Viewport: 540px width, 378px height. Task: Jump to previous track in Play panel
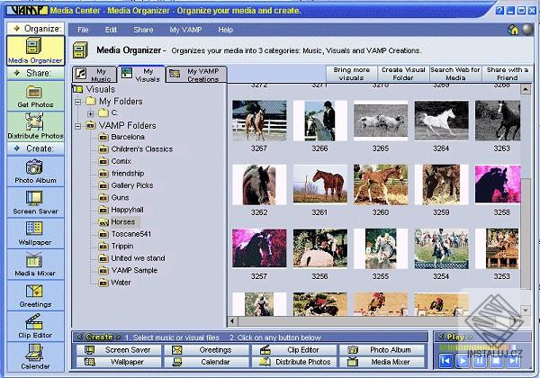pos(445,361)
